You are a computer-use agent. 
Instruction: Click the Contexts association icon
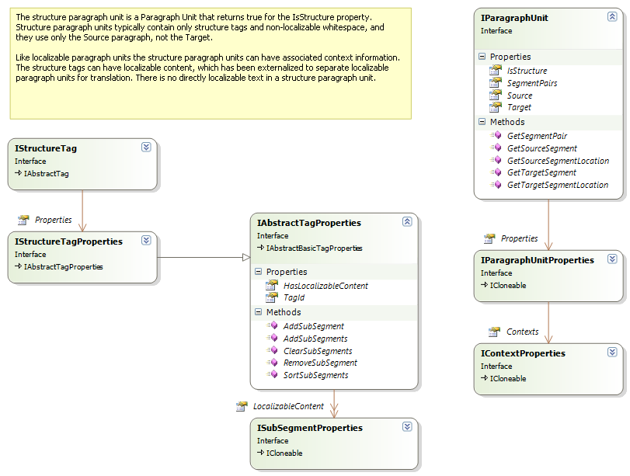(x=494, y=332)
